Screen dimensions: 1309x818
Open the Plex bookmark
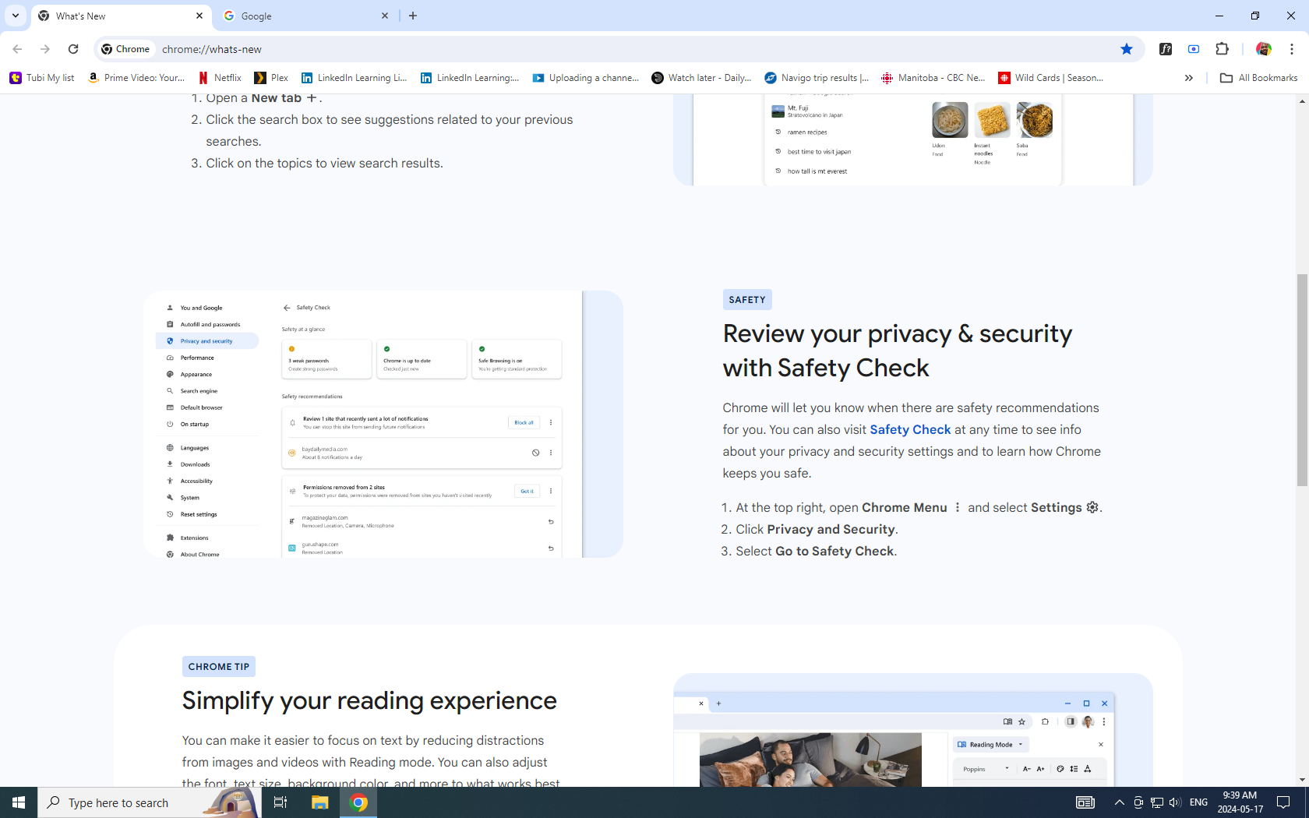point(271,78)
